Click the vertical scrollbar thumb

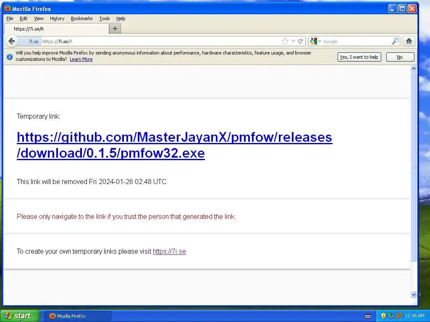(x=414, y=166)
